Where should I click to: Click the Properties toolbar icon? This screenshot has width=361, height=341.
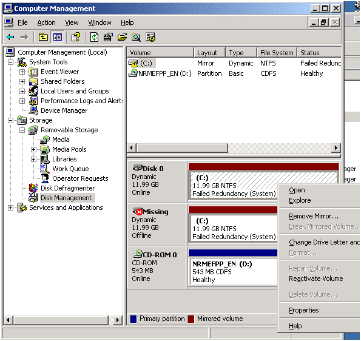(x=108, y=37)
